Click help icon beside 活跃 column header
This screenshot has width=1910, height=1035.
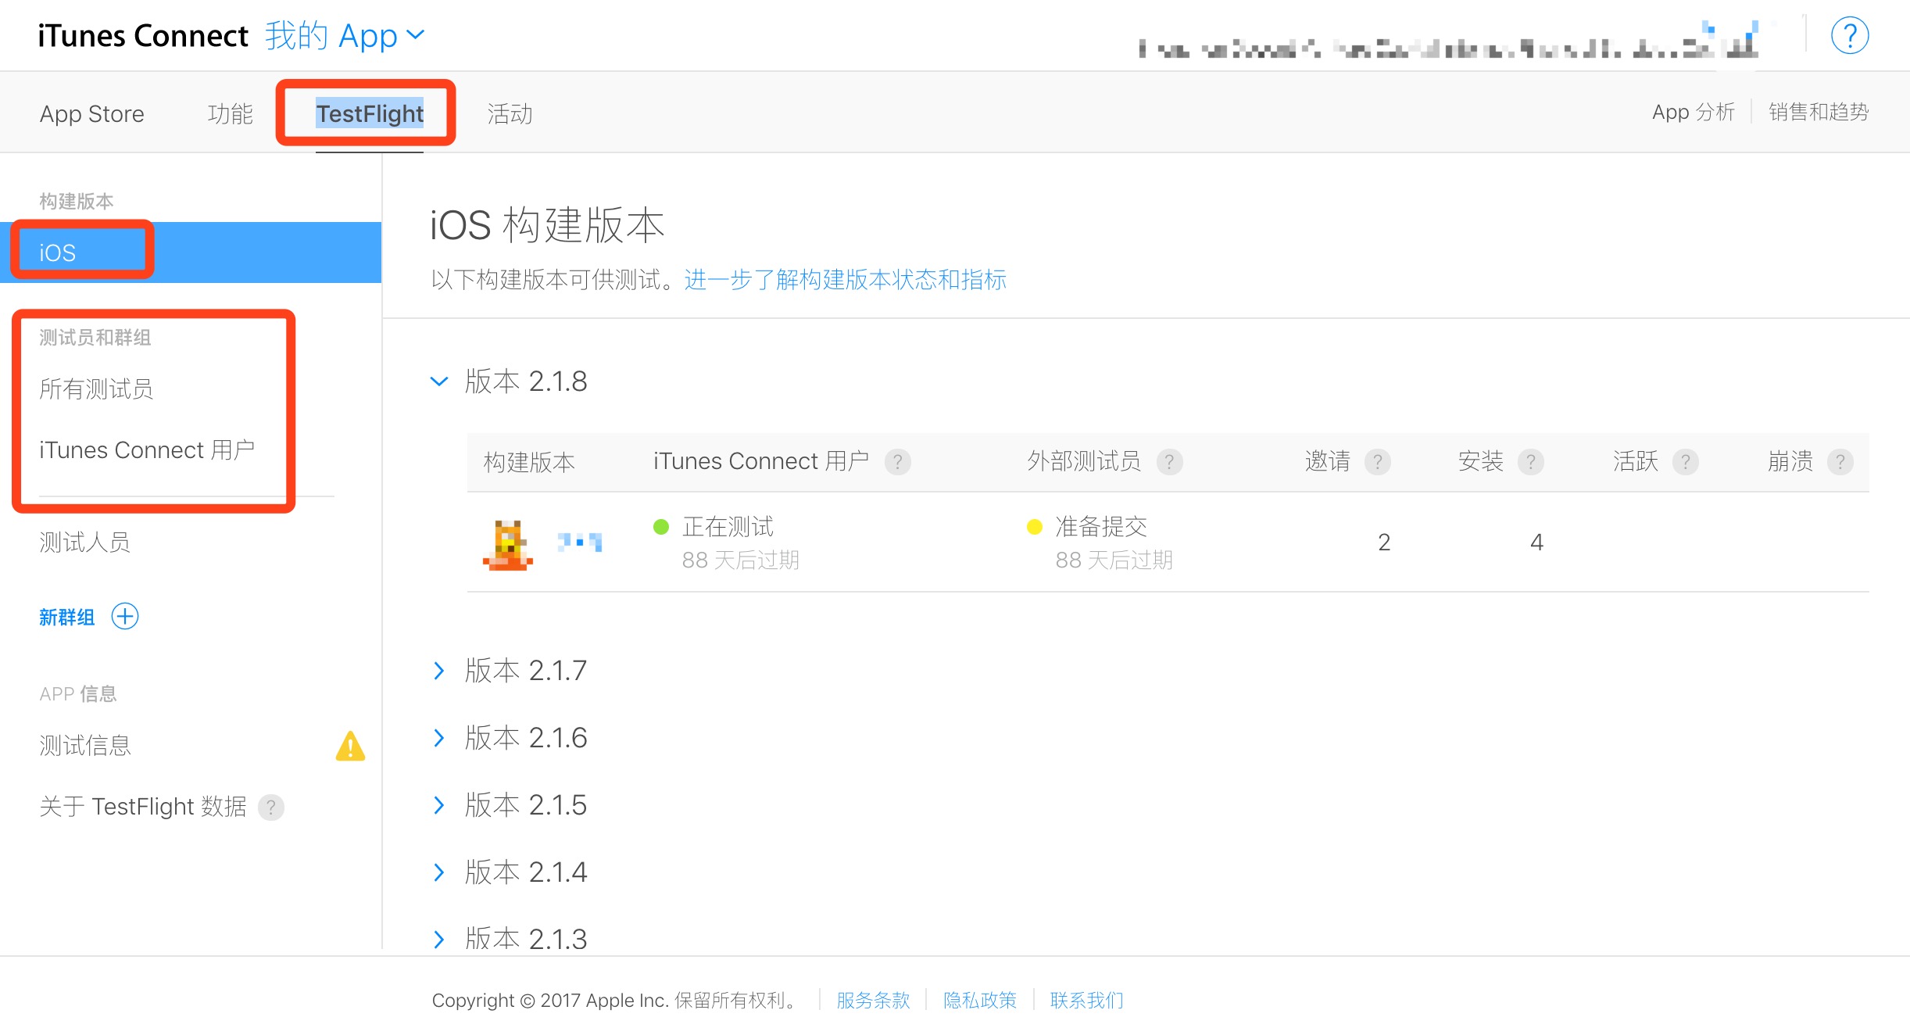tap(1686, 462)
